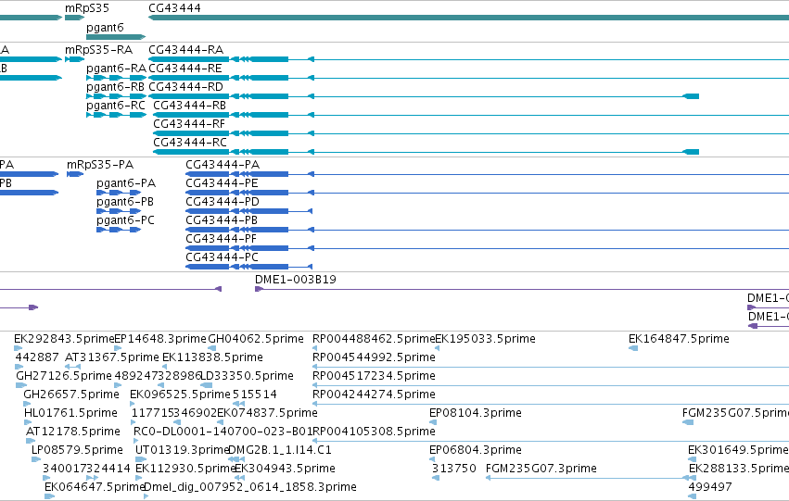Select EST GH04062.5prime
The width and height of the screenshot is (789, 501).
[256, 339]
